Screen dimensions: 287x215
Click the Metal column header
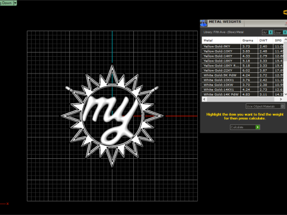pos(221,40)
